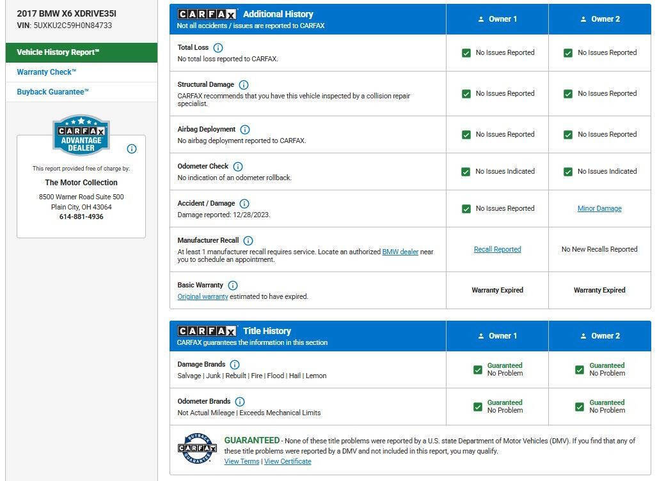Click info icon next to Total Loss
This screenshot has height=481, width=657.
tap(218, 48)
